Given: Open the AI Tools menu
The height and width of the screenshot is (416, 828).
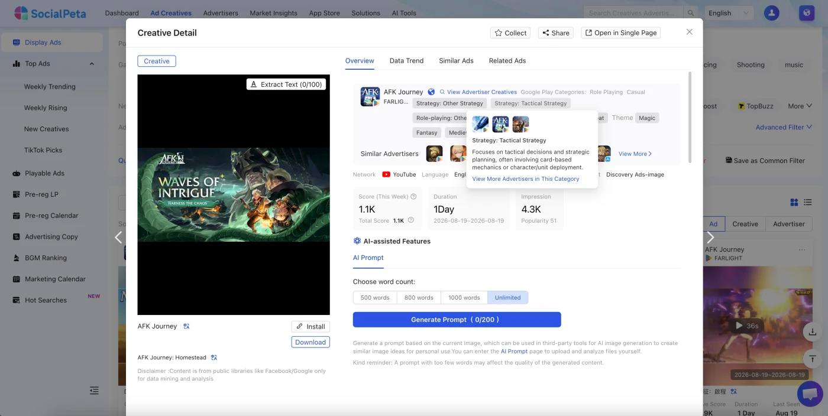Looking at the screenshot, I should pos(404,13).
